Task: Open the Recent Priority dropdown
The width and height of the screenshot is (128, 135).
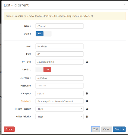Action: coord(60,109)
